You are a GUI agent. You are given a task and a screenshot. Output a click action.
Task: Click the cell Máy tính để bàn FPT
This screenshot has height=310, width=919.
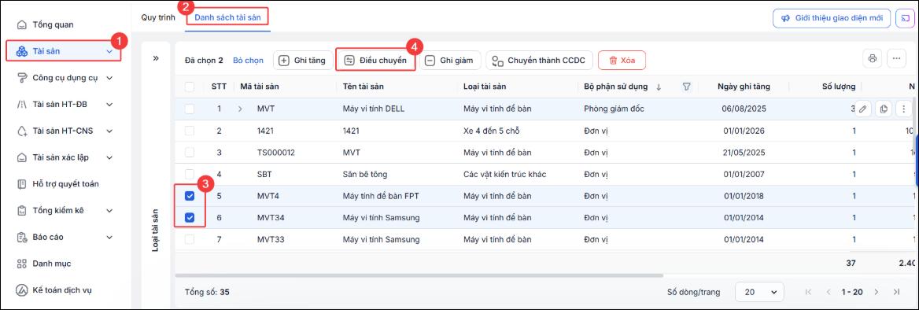coord(380,196)
